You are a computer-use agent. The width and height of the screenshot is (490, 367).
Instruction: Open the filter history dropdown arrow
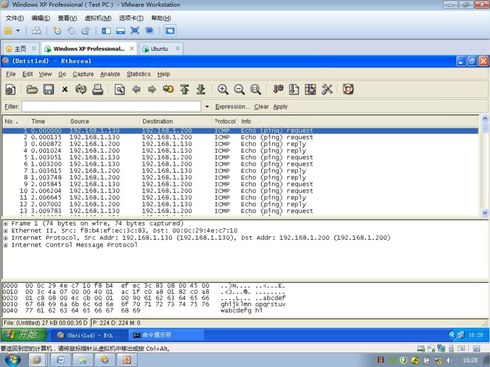(x=207, y=107)
